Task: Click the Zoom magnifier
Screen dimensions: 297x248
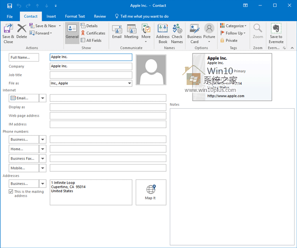Action: (258, 32)
